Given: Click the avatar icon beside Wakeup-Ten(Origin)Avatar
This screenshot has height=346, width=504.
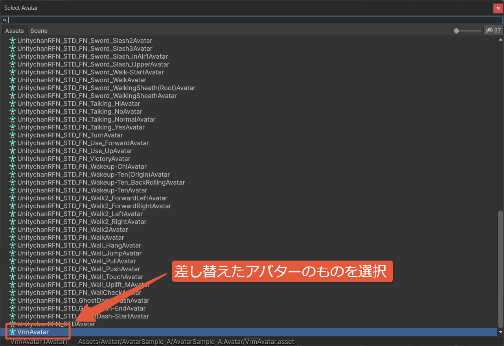Looking at the screenshot, I should [13, 174].
